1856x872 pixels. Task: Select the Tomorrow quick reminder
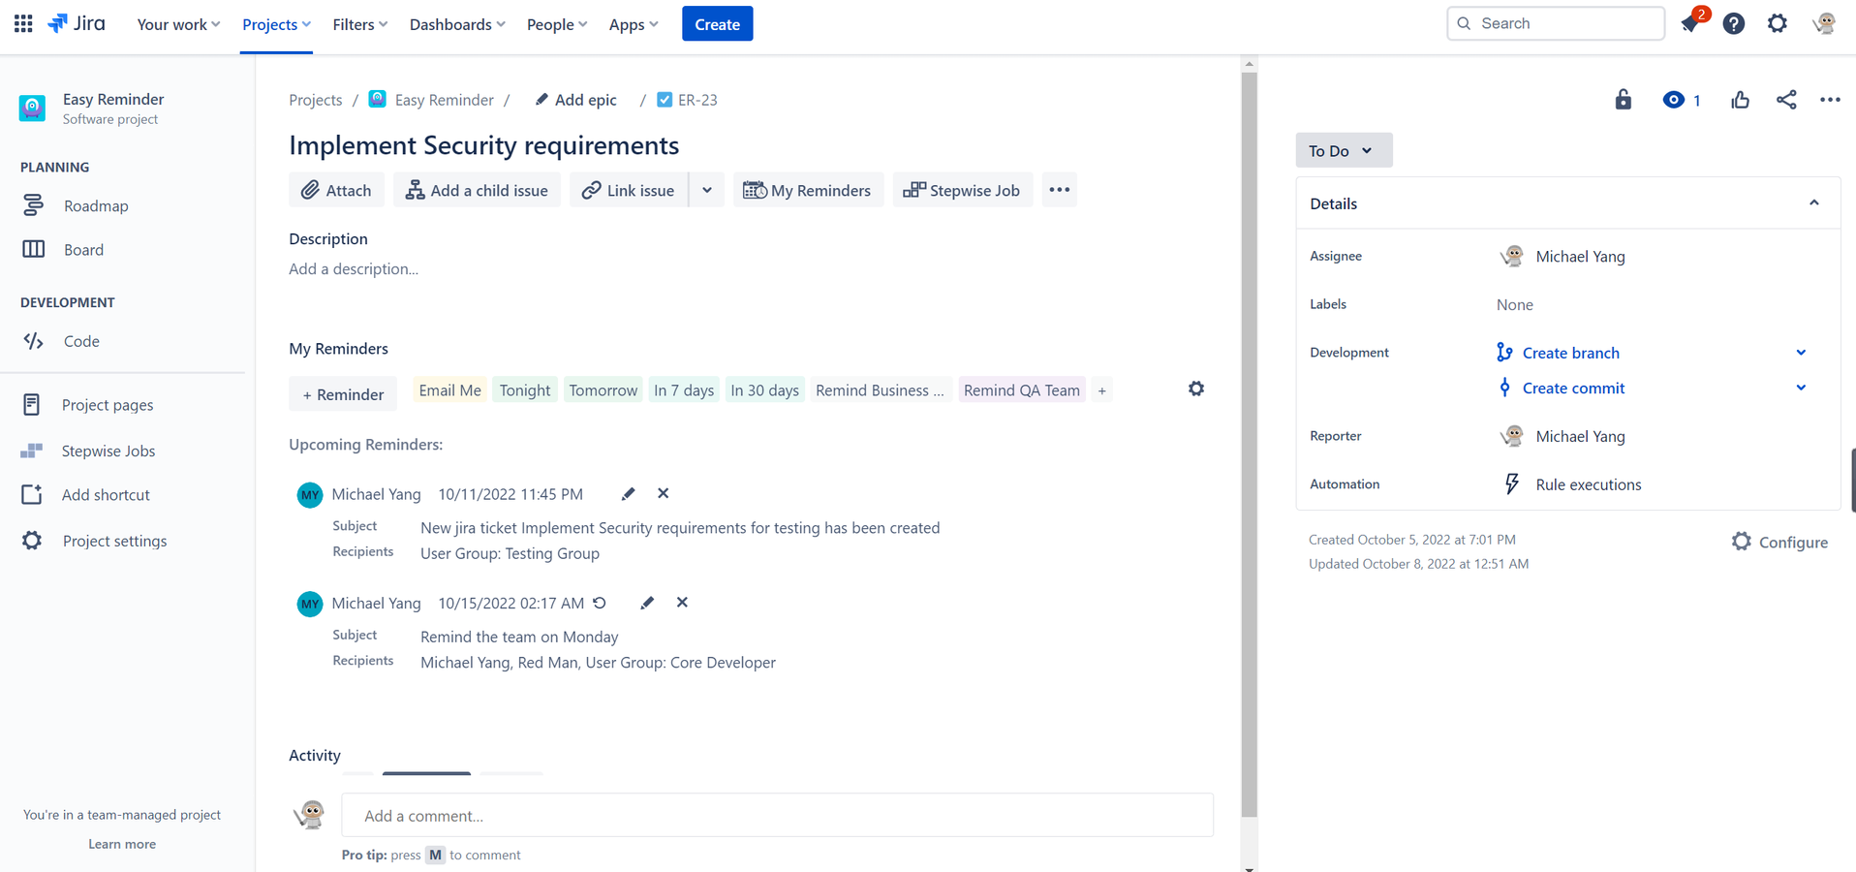pyautogui.click(x=603, y=390)
